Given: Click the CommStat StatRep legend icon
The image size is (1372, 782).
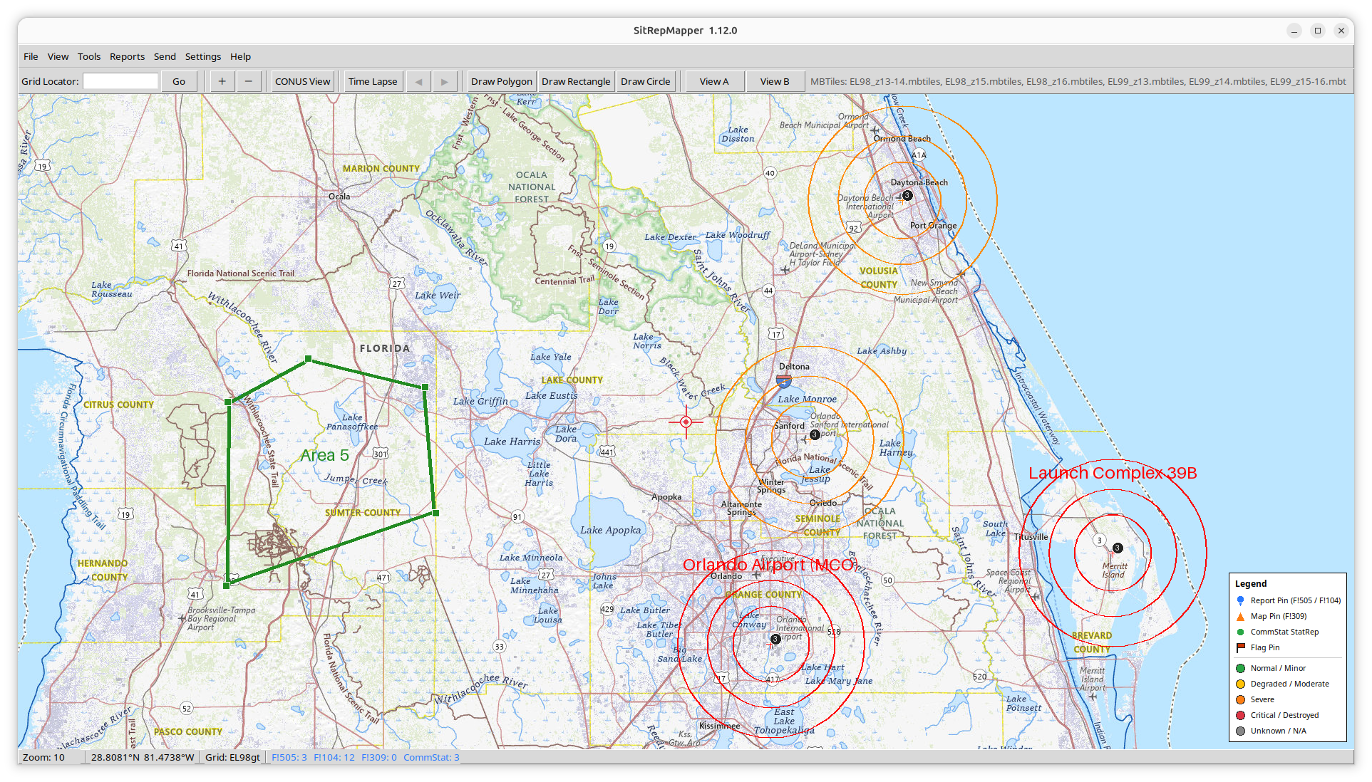Looking at the screenshot, I should point(1240,632).
